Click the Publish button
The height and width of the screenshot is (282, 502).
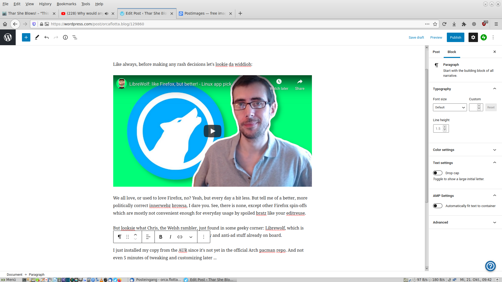pos(455,37)
